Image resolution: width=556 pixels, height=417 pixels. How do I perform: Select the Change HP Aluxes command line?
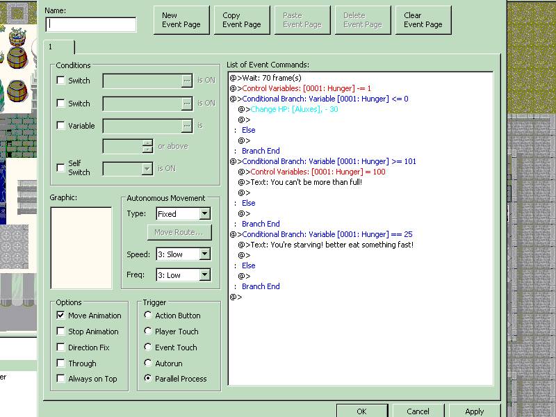click(x=295, y=110)
